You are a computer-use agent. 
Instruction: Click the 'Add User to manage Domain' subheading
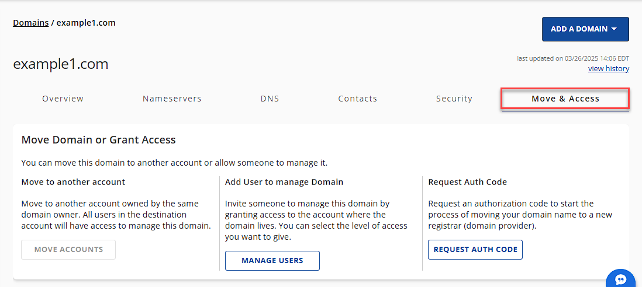(284, 182)
